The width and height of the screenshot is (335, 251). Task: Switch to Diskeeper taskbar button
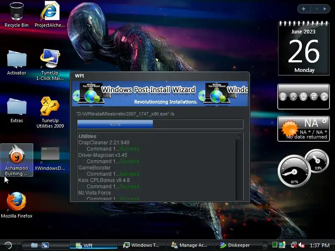(x=238, y=245)
